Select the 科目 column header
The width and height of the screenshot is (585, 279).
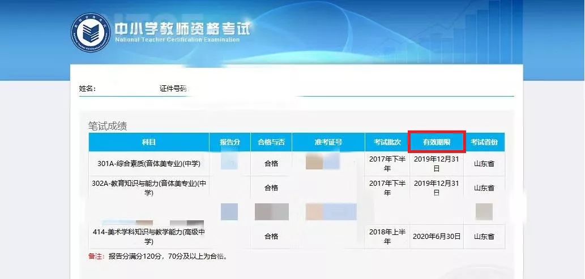pos(149,142)
